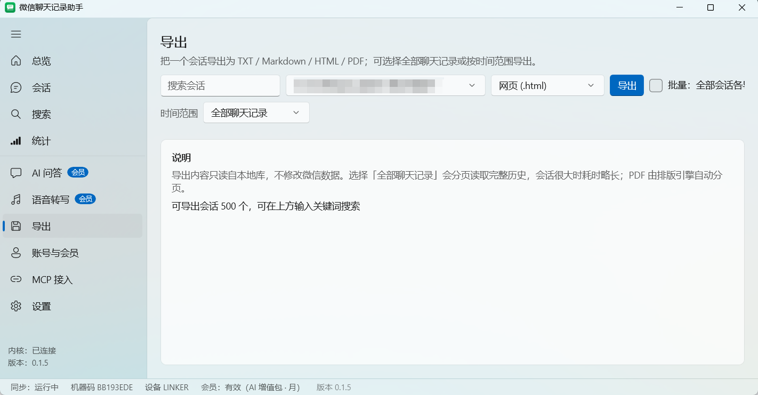Click the floppy disk icon for 导出
Image resolution: width=758 pixels, height=395 pixels.
click(16, 226)
